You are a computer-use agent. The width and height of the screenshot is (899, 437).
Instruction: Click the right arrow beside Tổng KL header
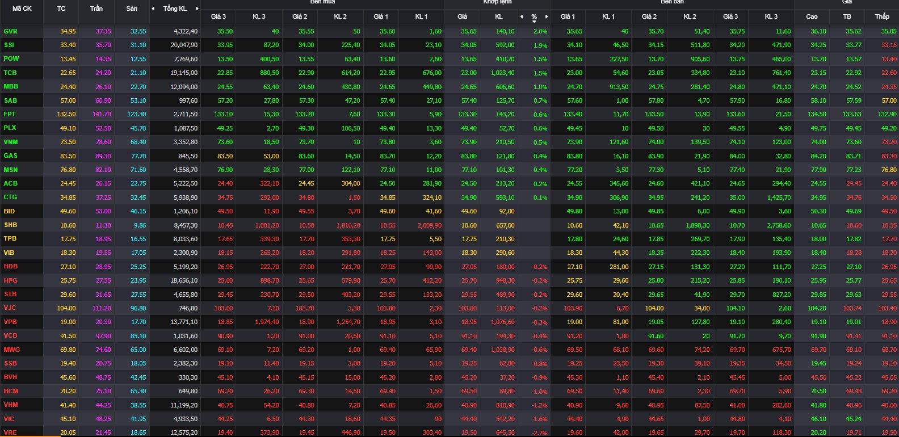tap(197, 9)
